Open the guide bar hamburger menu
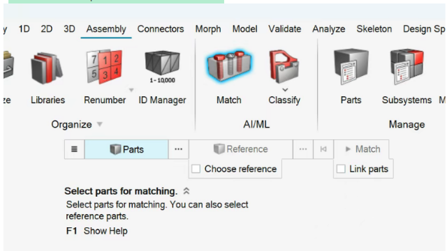 click(74, 149)
